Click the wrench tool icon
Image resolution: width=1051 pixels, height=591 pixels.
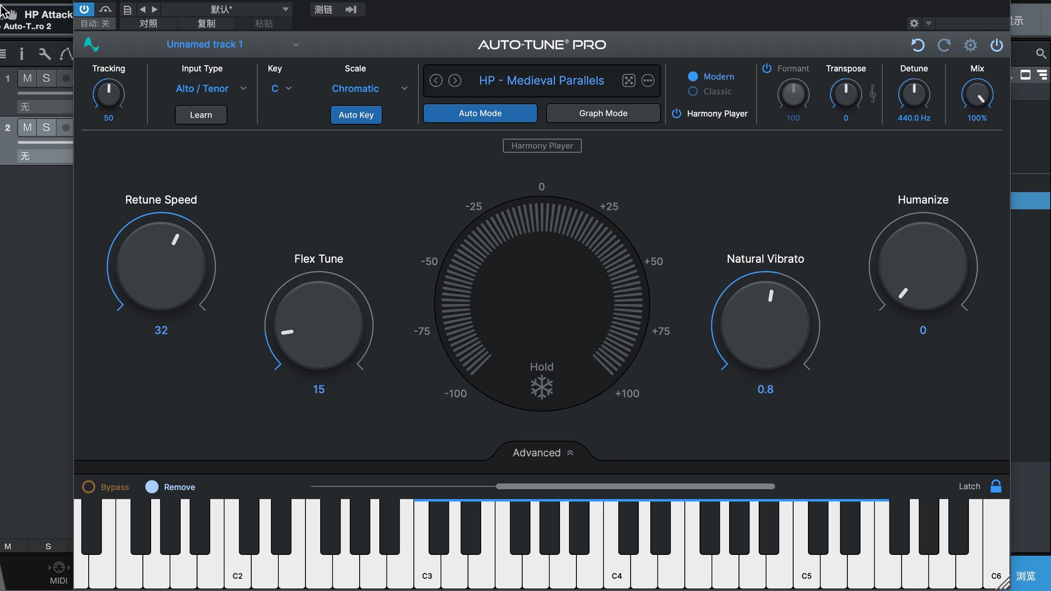[x=44, y=54]
